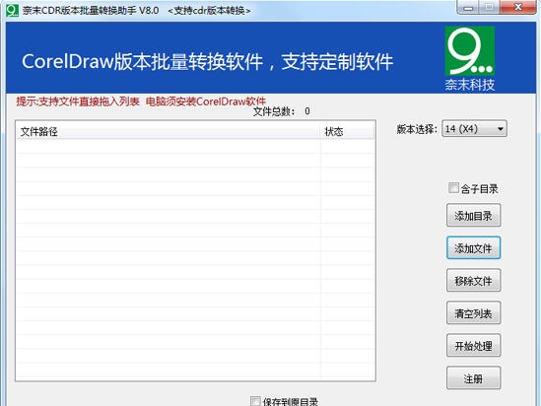Click the 电脑须安装CorelDraw软件 notice text
Viewport: 541px width, 406px height.
(206, 101)
